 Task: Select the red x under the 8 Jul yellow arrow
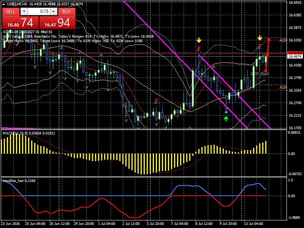tap(199, 47)
